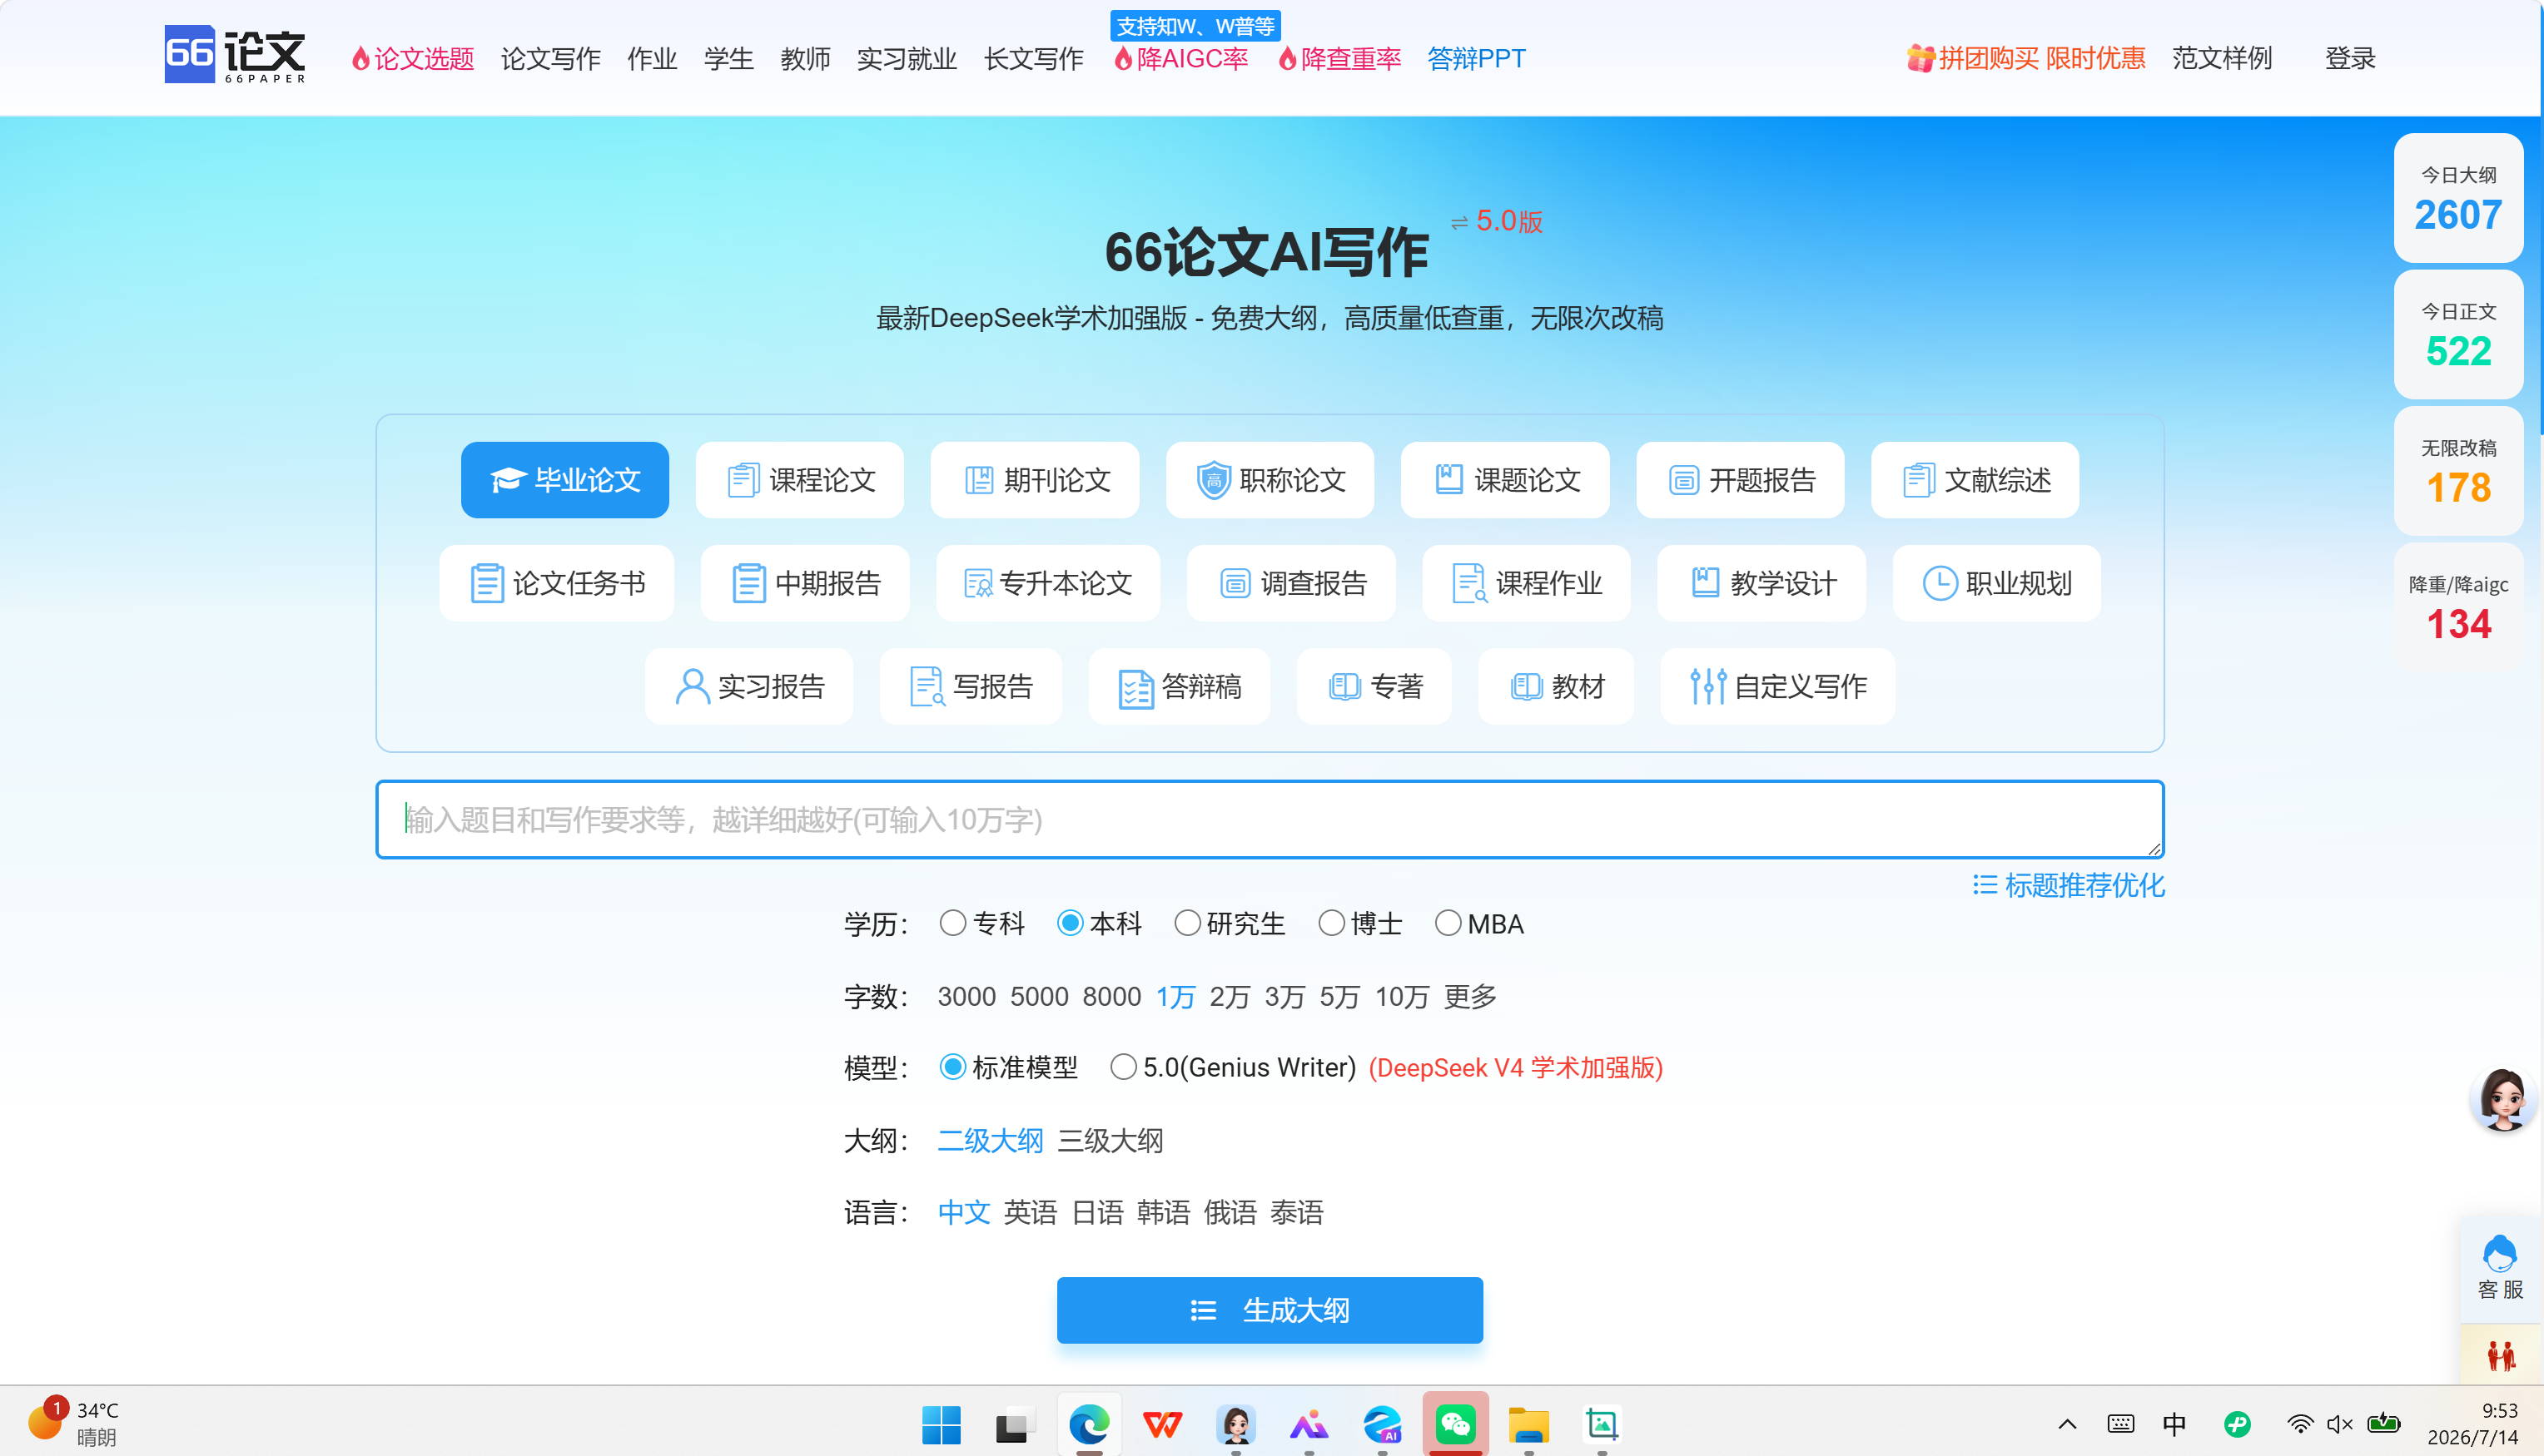Click the 生成大纲 generate outline button
The image size is (2544, 1456).
click(x=1270, y=1310)
